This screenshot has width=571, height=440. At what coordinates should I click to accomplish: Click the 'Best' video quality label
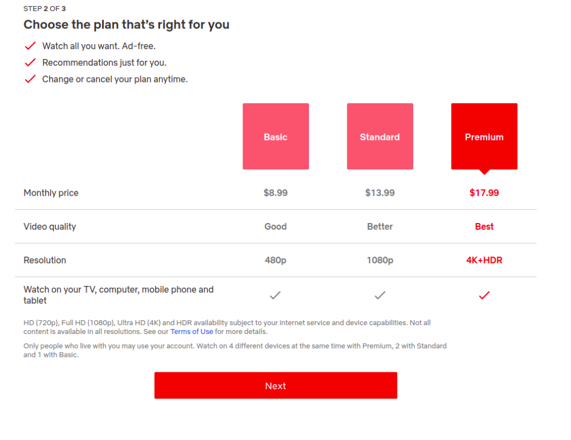tap(484, 226)
